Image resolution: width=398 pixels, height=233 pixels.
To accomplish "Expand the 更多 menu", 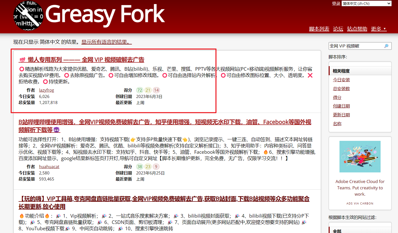I will pos(379,29).
